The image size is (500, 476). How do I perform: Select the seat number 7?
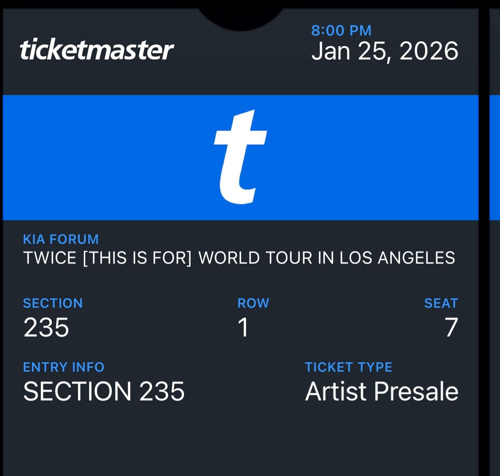pyautogui.click(x=451, y=328)
